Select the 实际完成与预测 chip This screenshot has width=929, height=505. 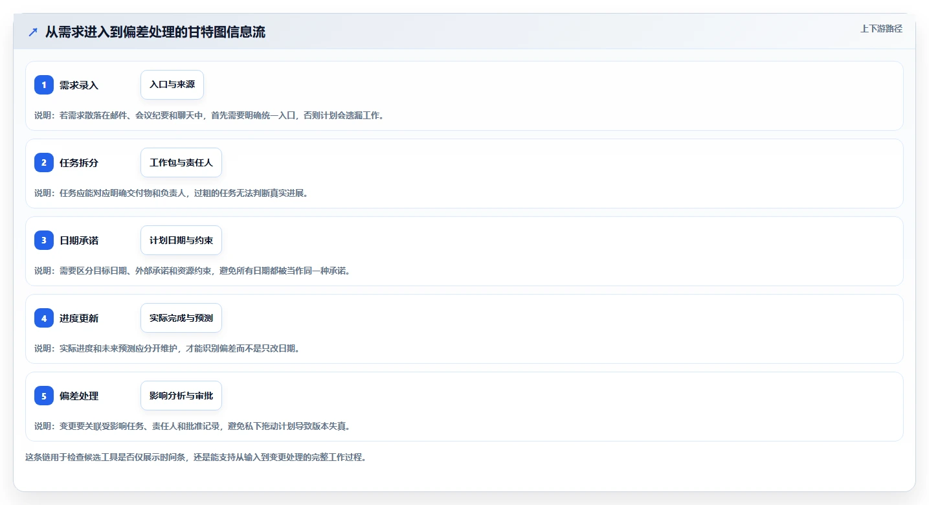[181, 318]
